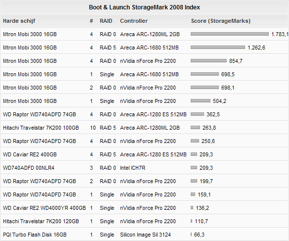The width and height of the screenshot is (289, 241).
Task: Click the 'Controller' column header
Action: coord(134,21)
